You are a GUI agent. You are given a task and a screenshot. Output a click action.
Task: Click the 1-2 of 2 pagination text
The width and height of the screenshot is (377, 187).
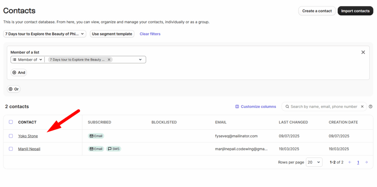click(x=337, y=162)
